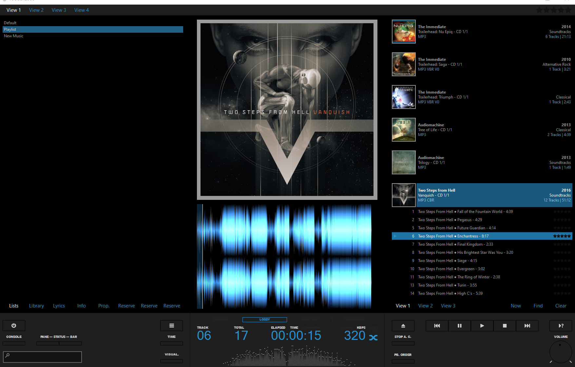This screenshot has height=367, width=575.
Task: Open the PB. ORDER selector
Action: (403, 361)
